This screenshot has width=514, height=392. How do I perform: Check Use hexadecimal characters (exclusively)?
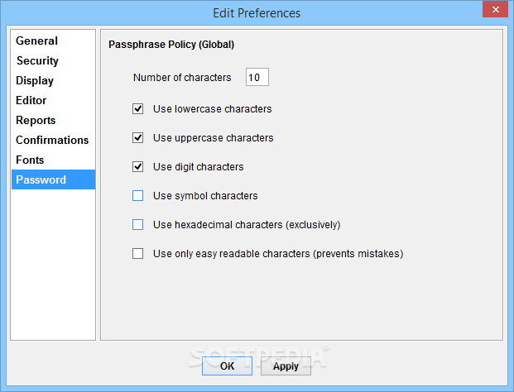click(x=138, y=224)
